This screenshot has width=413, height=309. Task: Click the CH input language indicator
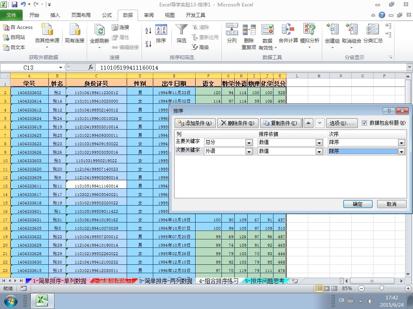(341, 300)
